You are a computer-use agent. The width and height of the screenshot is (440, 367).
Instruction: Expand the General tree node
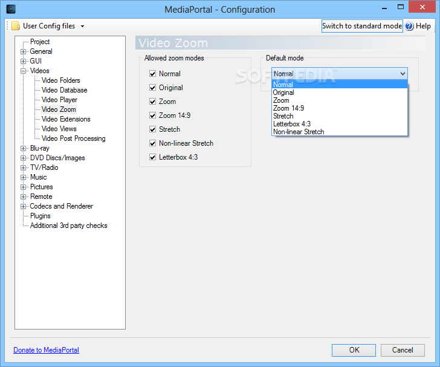(x=24, y=51)
